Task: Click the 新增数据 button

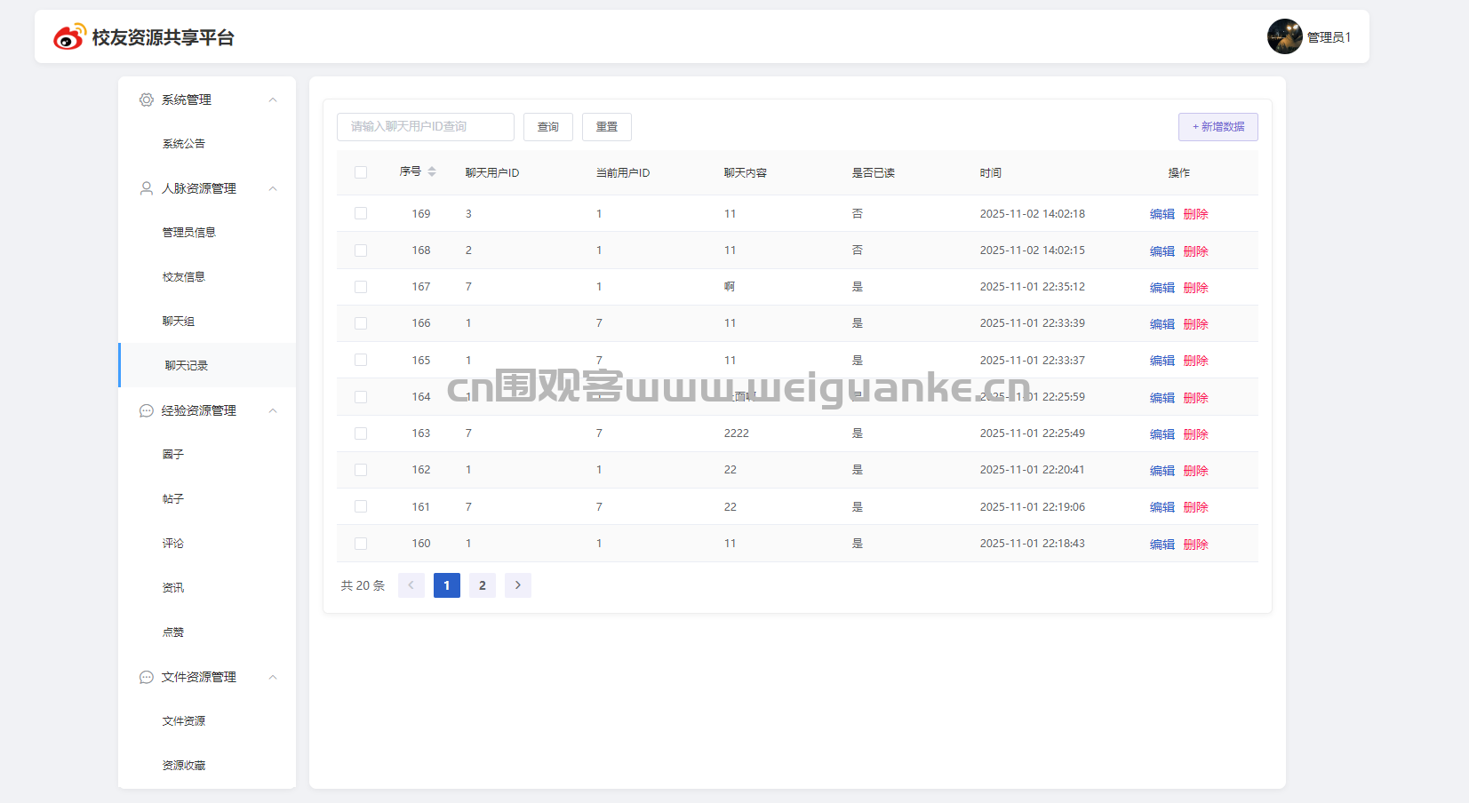Action: click(x=1218, y=127)
